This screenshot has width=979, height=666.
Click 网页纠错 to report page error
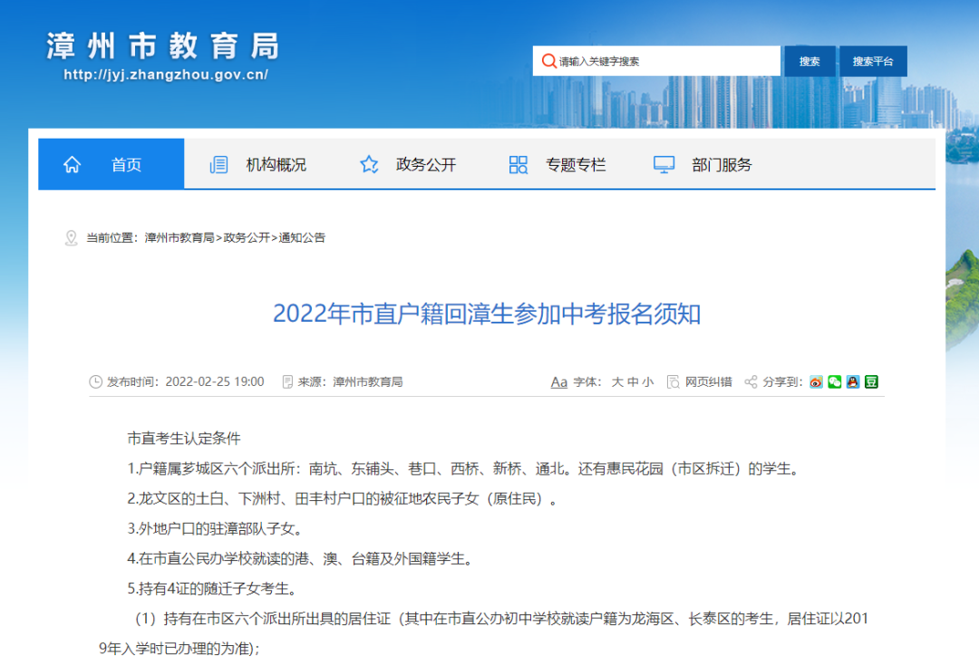(708, 382)
